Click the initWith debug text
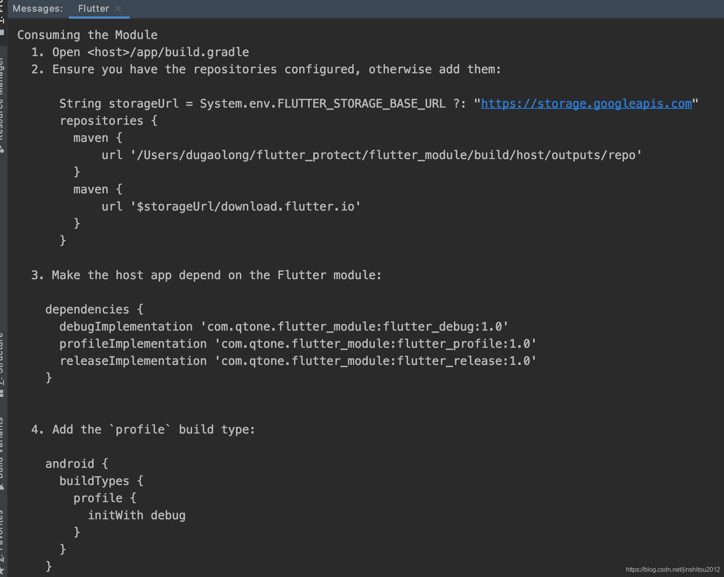Viewport: 724px width, 577px height. pos(137,515)
